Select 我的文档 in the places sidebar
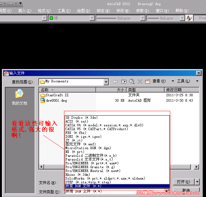The image size is (206, 197). tap(19, 97)
